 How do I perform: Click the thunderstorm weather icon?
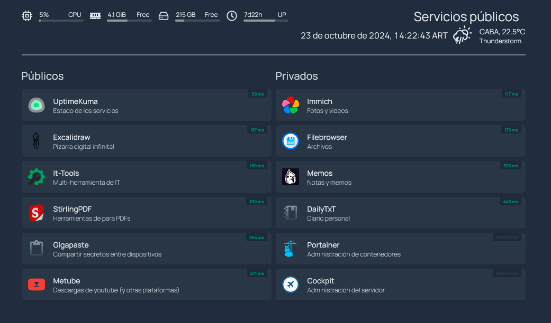tap(463, 35)
